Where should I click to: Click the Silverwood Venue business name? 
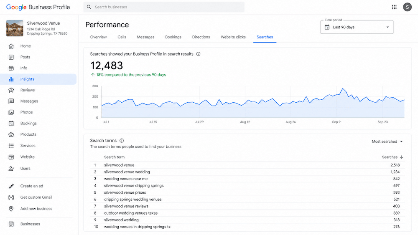click(x=43, y=23)
